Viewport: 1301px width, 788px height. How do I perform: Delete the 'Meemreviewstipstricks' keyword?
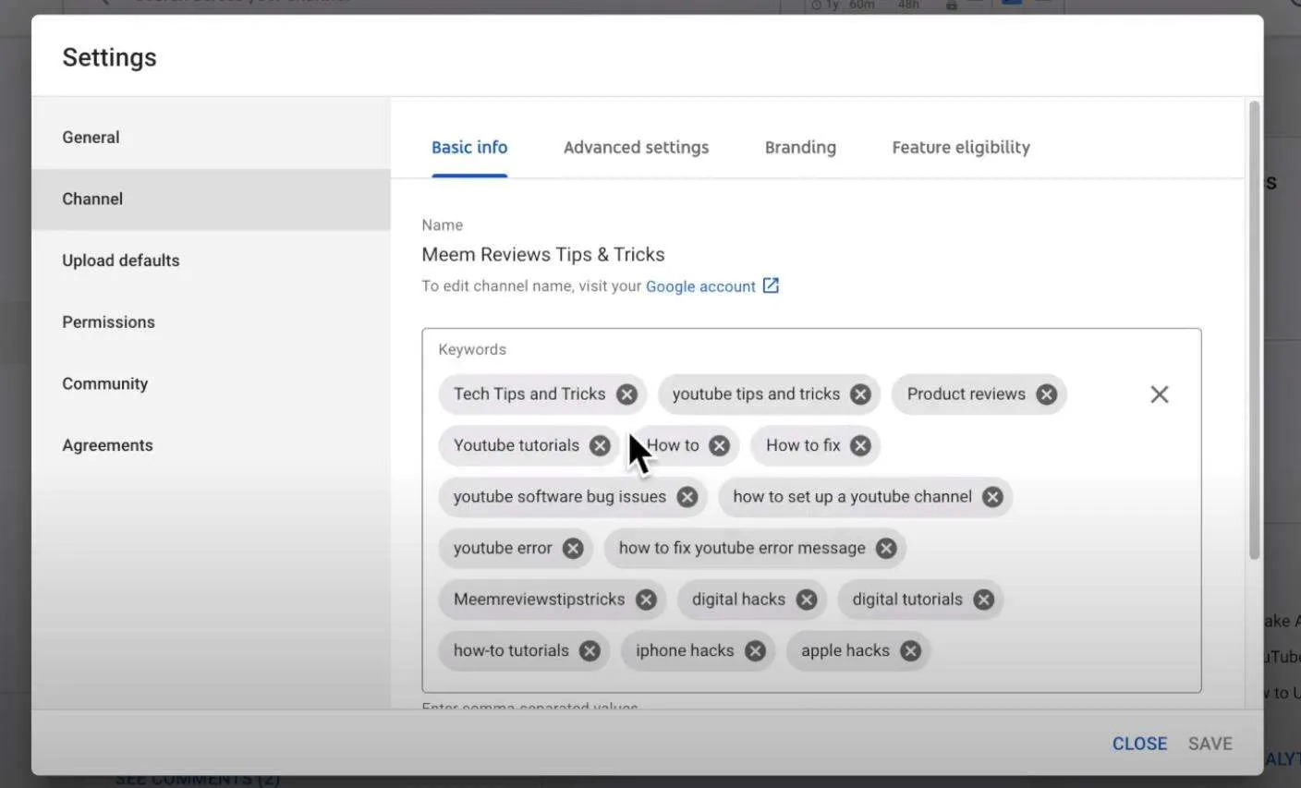[646, 600]
